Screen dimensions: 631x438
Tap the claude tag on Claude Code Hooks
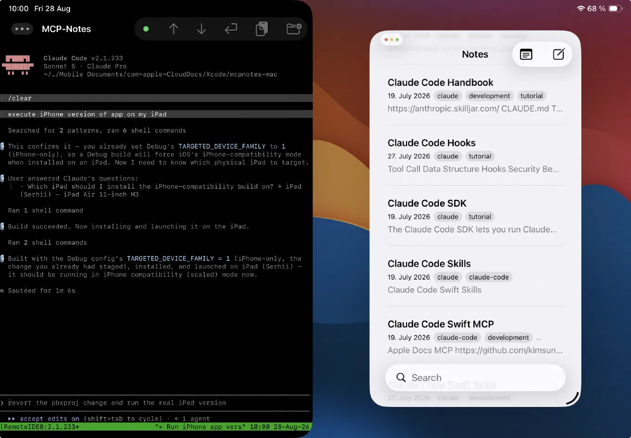pos(448,156)
